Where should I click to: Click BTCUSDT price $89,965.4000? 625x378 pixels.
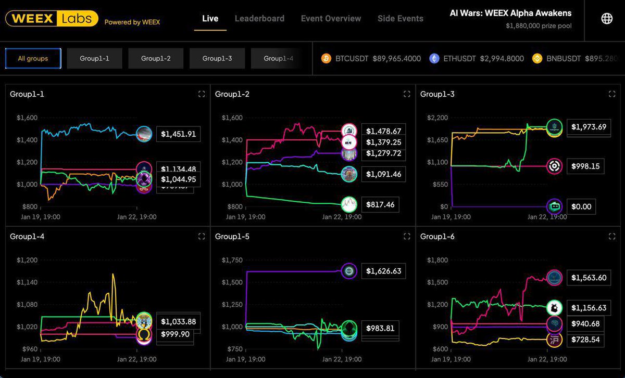click(x=397, y=59)
